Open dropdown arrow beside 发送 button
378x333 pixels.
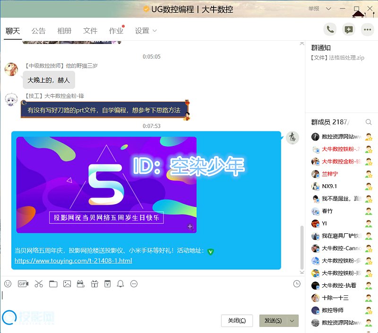(x=292, y=321)
